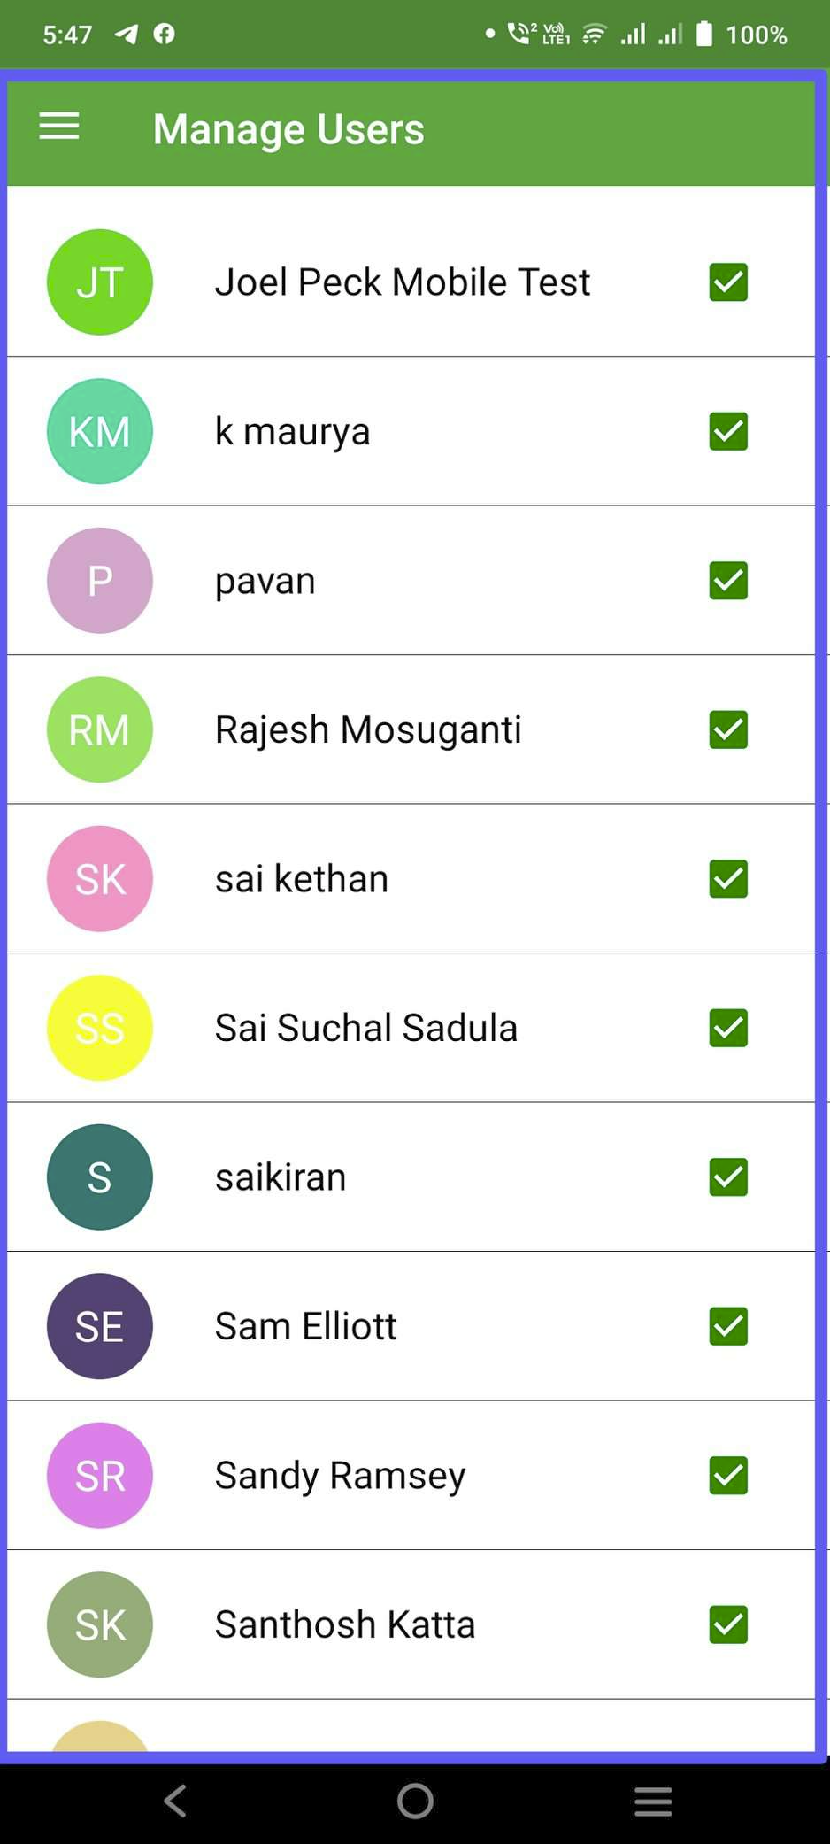The image size is (830, 1844).
Task: Tap the Android home button
Action: coord(415,1801)
